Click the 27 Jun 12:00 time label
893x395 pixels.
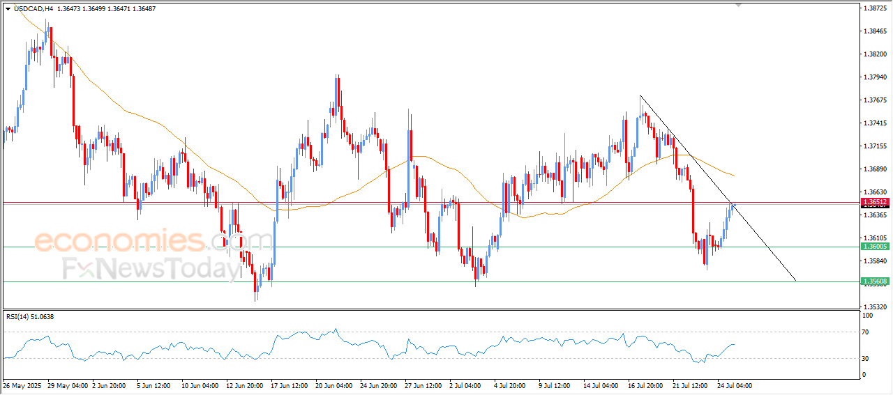[423, 385]
